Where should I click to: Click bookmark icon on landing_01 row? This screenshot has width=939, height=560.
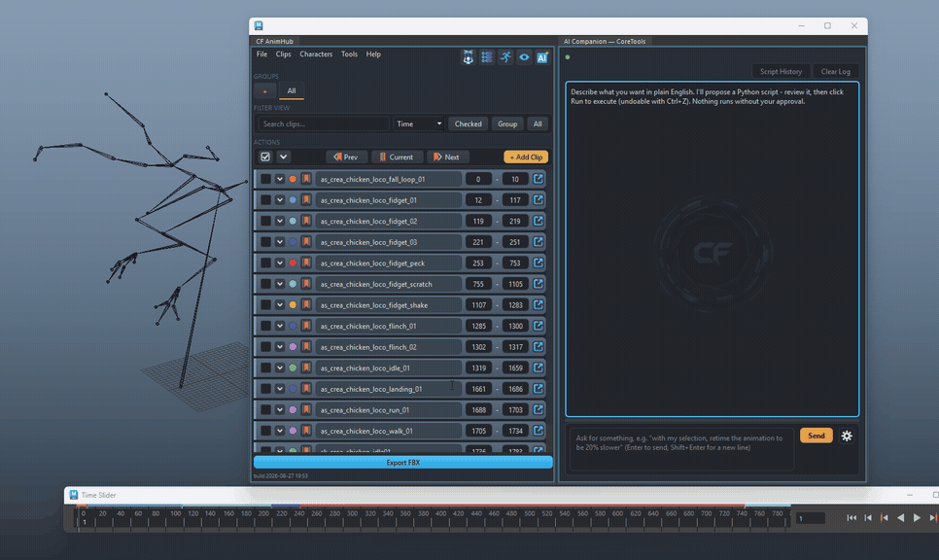point(306,389)
